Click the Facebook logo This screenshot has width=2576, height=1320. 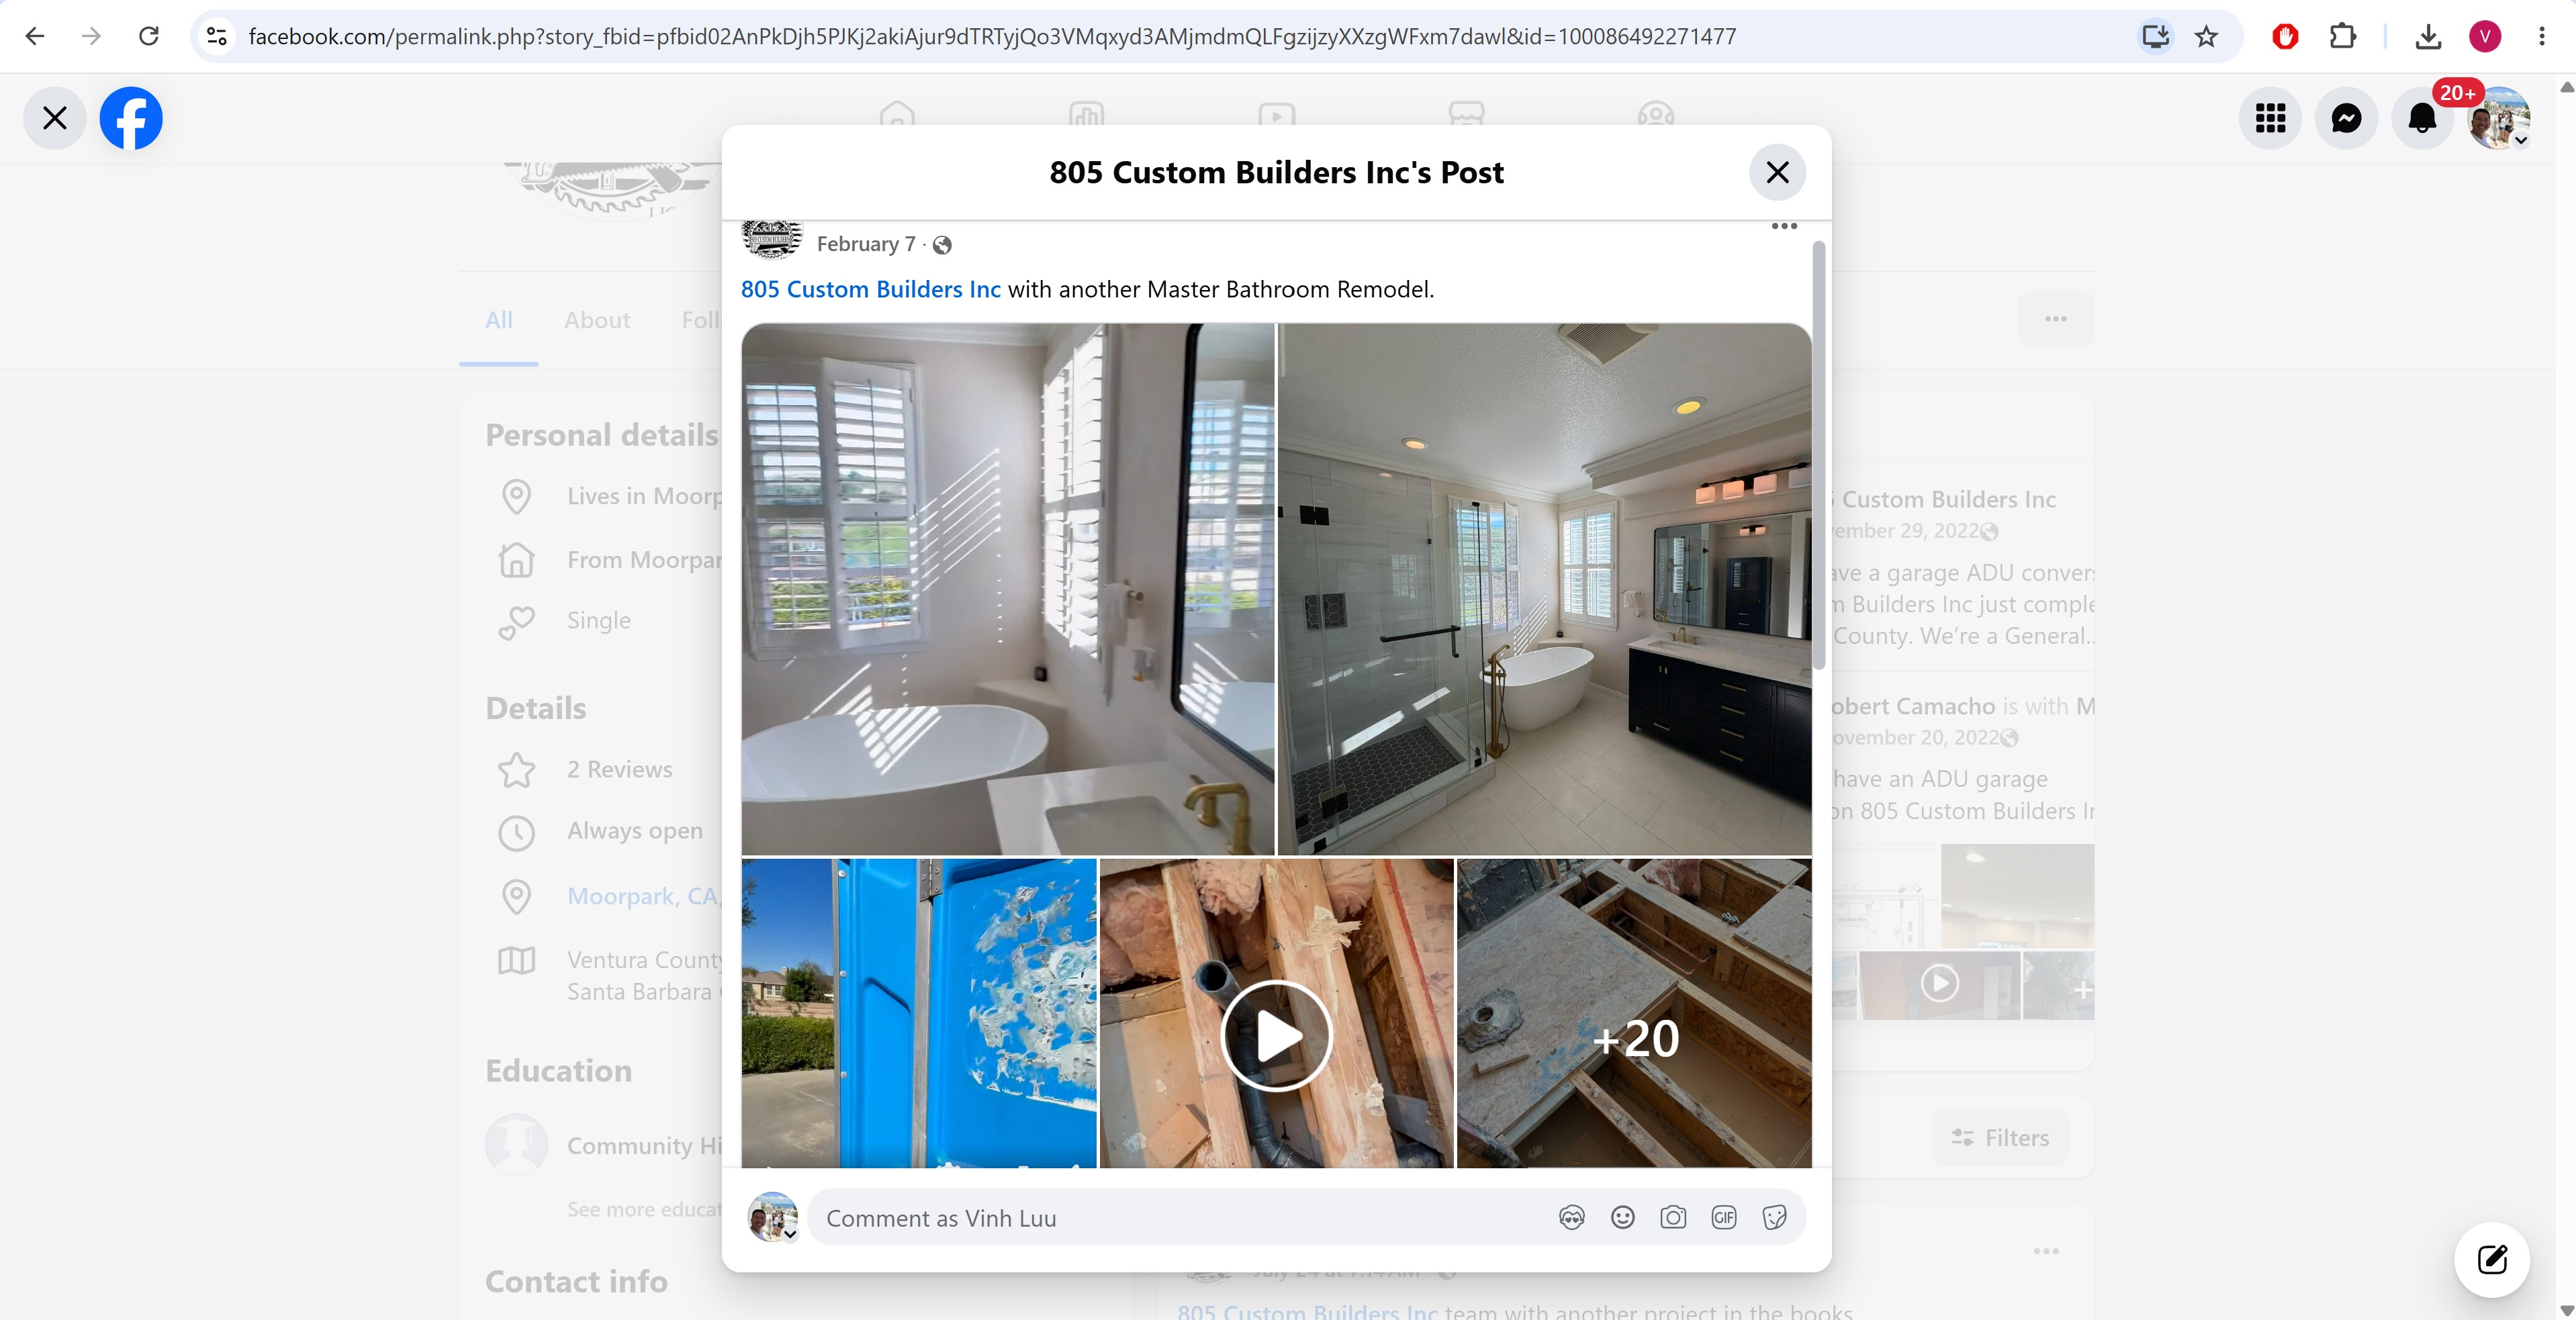[x=131, y=118]
